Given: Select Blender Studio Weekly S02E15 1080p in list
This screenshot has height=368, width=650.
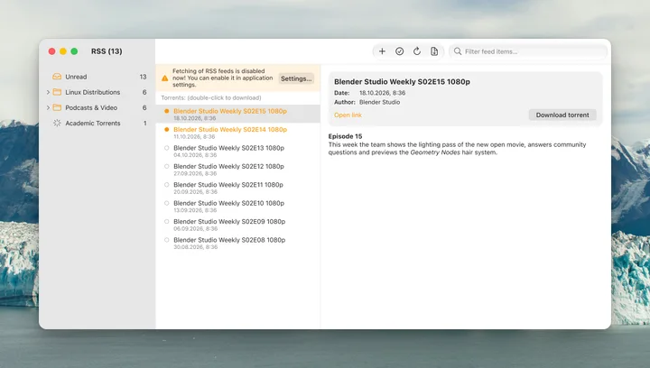Looking at the screenshot, I should (x=238, y=114).
